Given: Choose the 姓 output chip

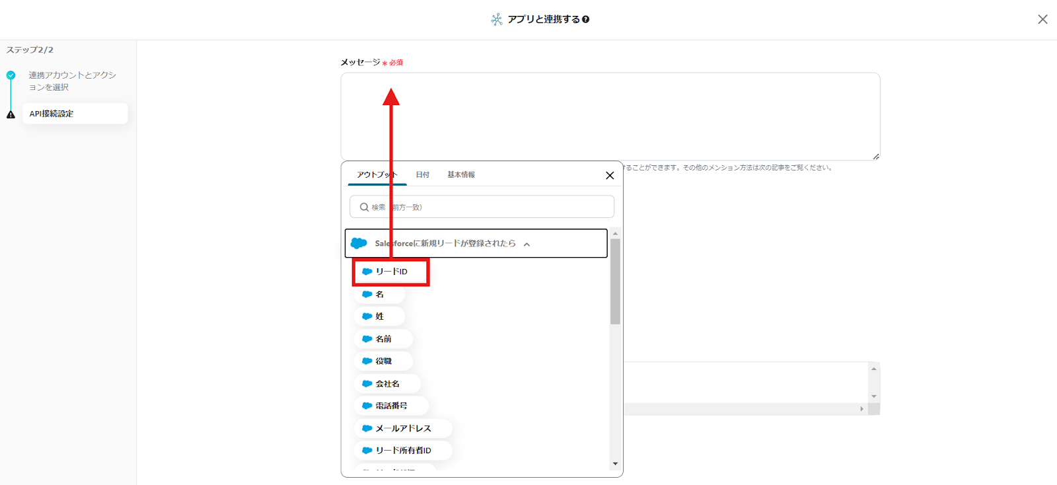Looking at the screenshot, I should [x=379, y=317].
